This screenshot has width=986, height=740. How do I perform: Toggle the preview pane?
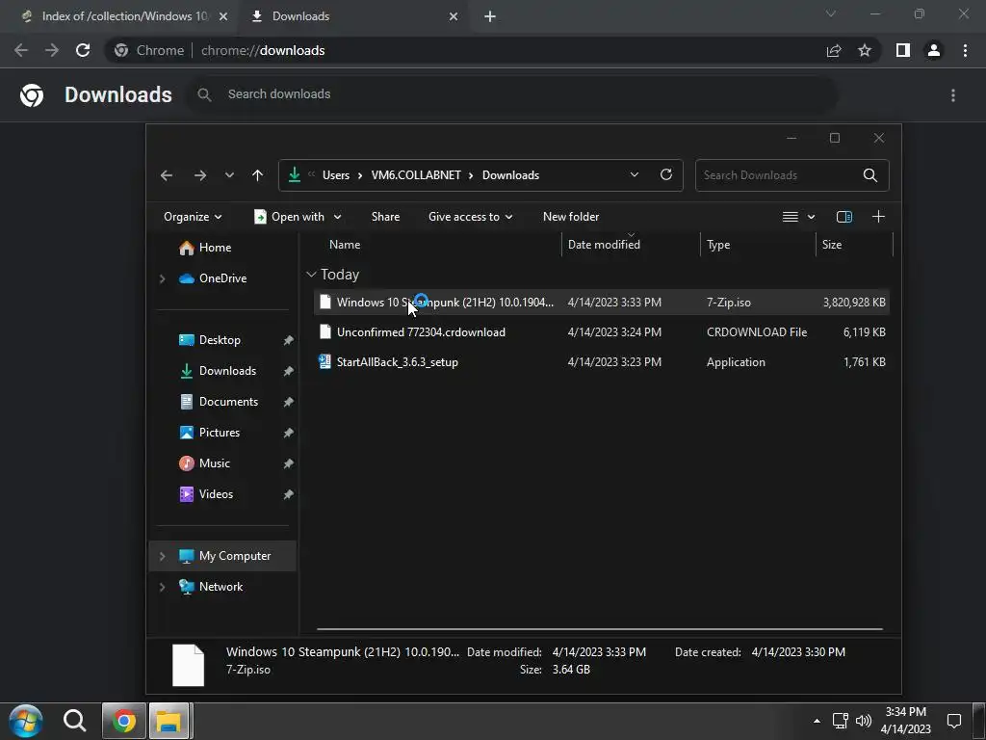click(843, 217)
